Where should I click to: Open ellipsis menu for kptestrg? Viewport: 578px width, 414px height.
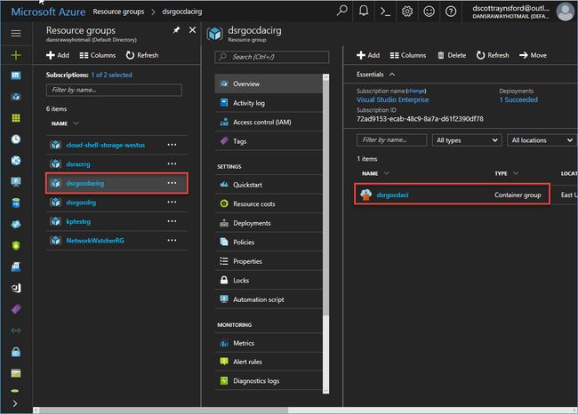(x=172, y=221)
